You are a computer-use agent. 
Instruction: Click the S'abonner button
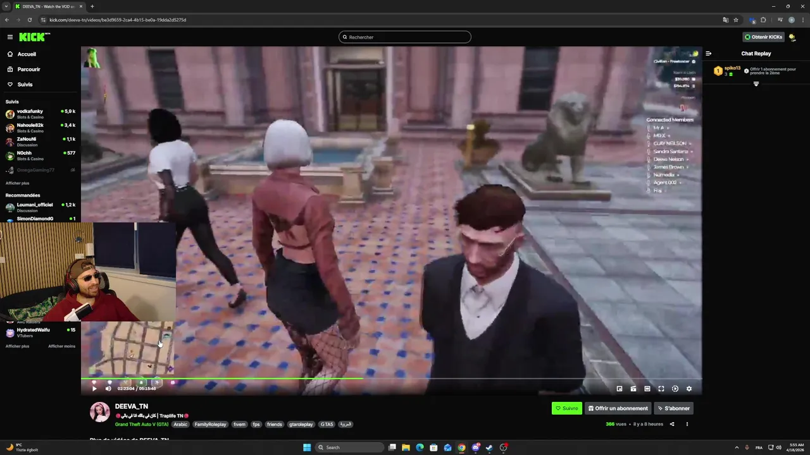pos(673,408)
